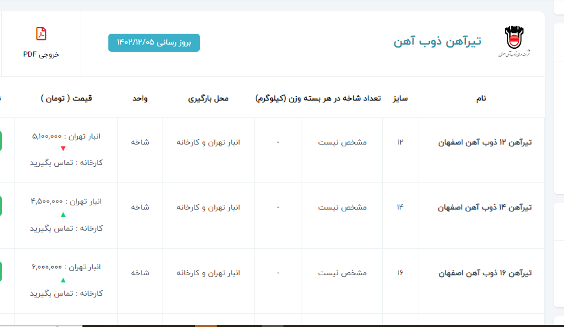Click the green button in the تیرآهن ۱۴ row
564x327 pixels.
(1, 207)
